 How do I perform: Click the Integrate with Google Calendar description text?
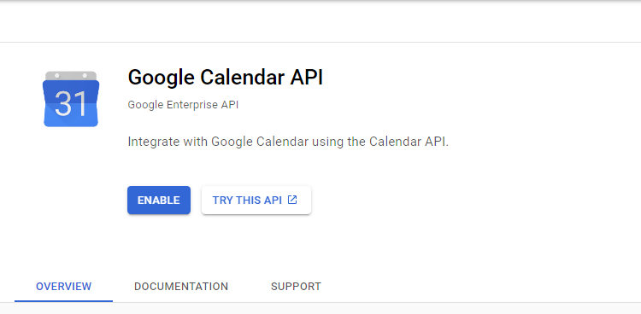click(288, 142)
